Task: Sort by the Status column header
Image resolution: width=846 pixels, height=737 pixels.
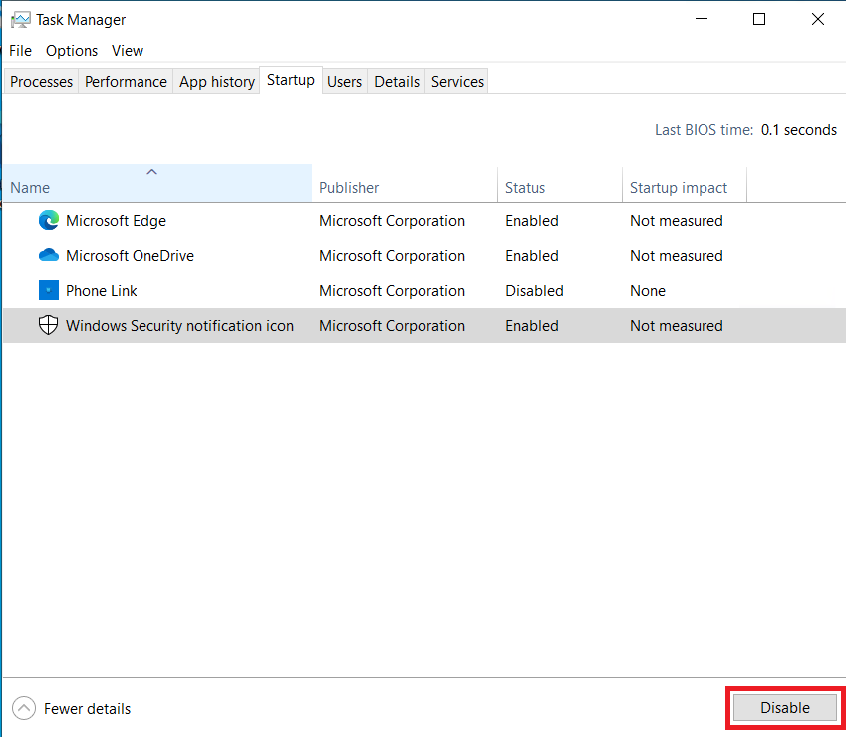Action: [x=559, y=184]
